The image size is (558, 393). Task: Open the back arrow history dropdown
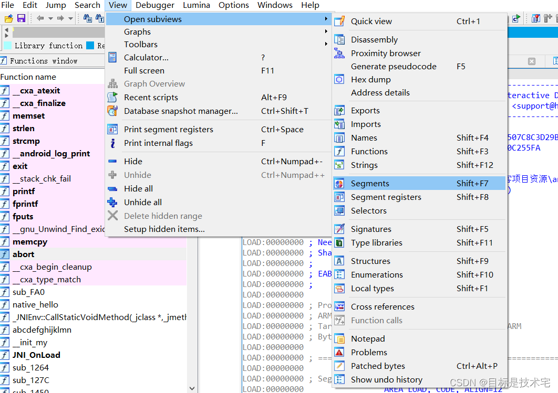tap(50, 18)
